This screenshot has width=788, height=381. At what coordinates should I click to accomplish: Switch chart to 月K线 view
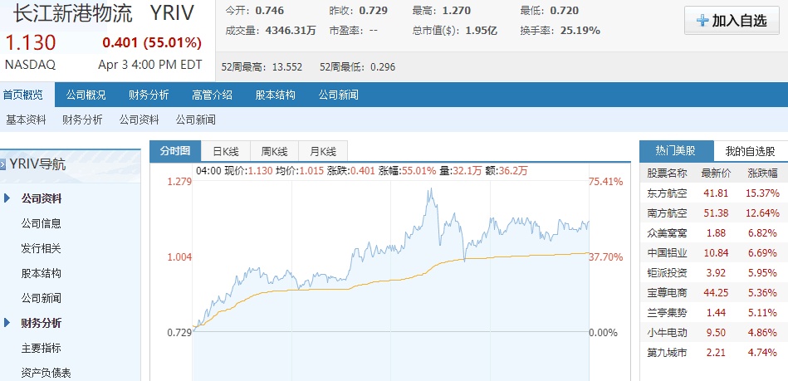point(323,151)
